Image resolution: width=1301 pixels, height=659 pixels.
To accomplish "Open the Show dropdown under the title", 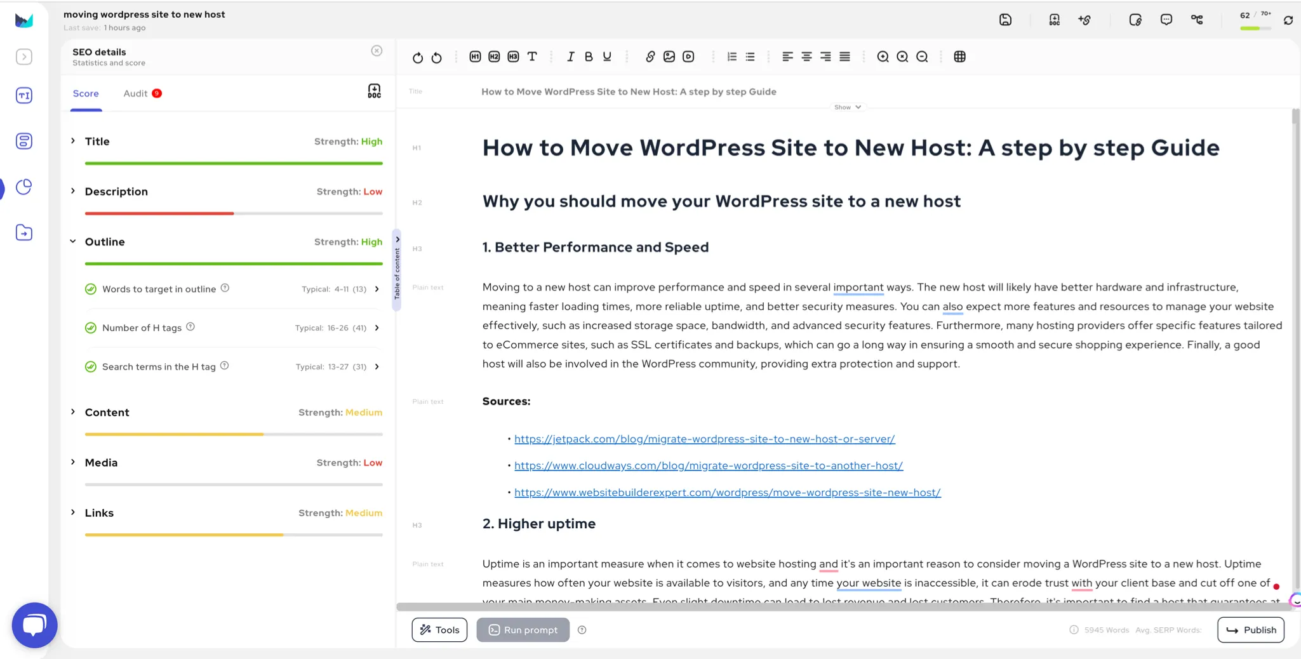I will tap(848, 107).
